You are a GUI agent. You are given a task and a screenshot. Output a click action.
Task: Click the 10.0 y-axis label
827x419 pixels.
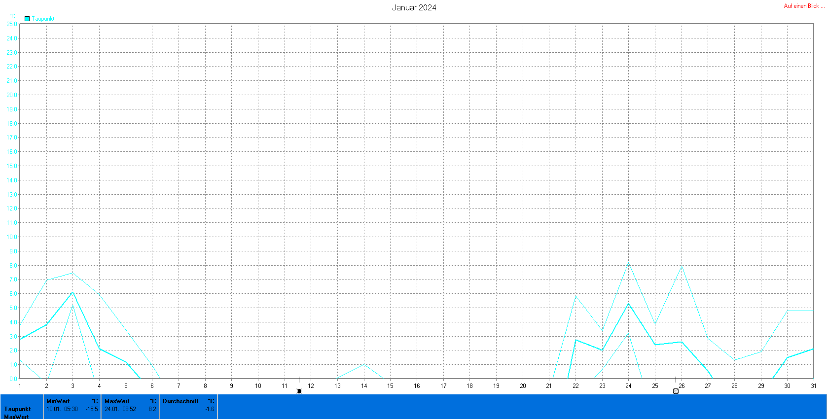pyautogui.click(x=11, y=237)
